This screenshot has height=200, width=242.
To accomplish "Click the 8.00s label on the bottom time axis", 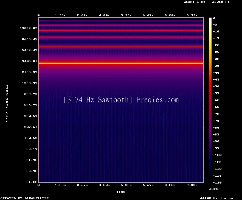I will [170, 185].
